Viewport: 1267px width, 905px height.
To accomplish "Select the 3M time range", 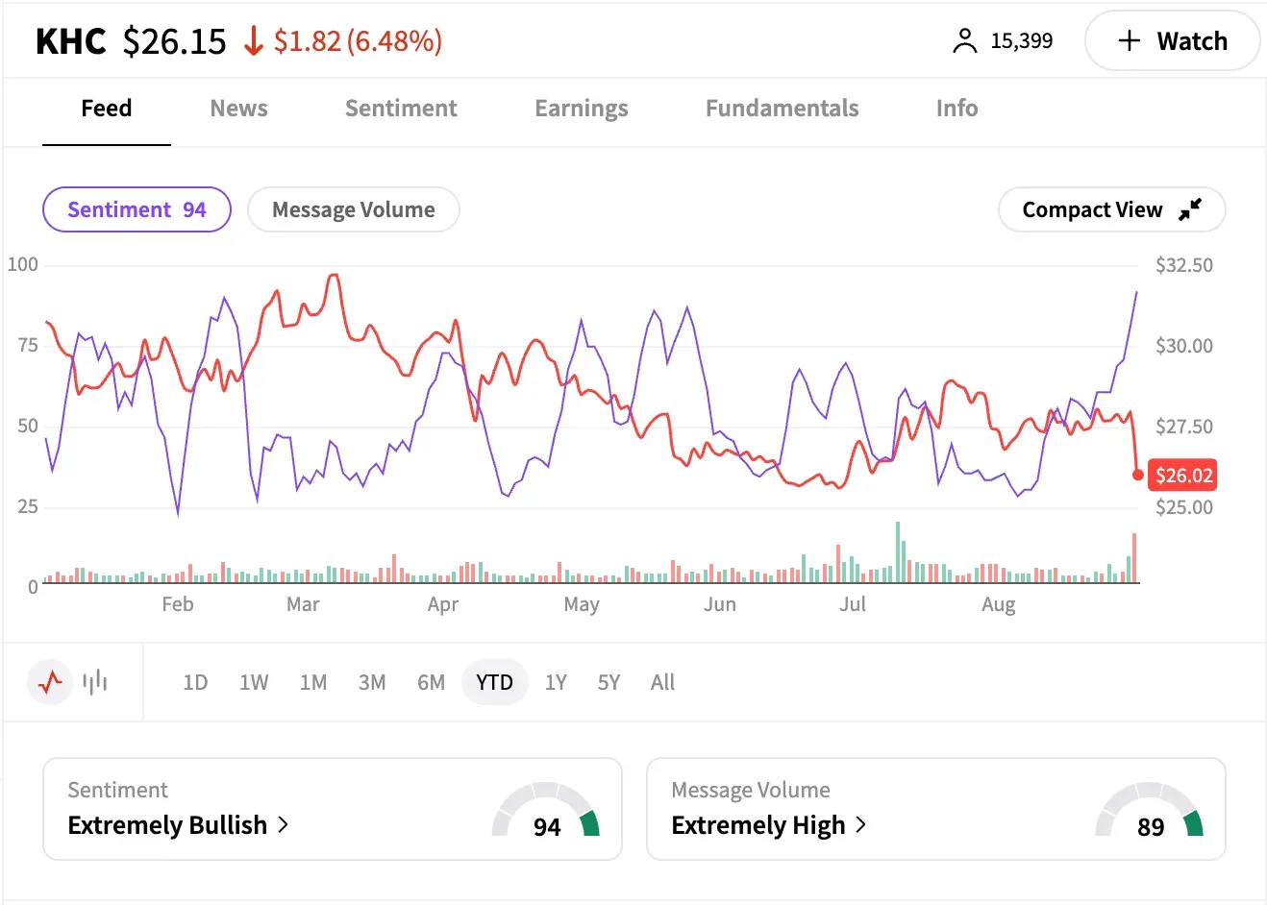I will [372, 682].
